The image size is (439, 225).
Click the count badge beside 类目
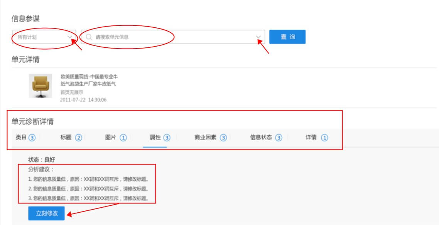tap(32, 138)
